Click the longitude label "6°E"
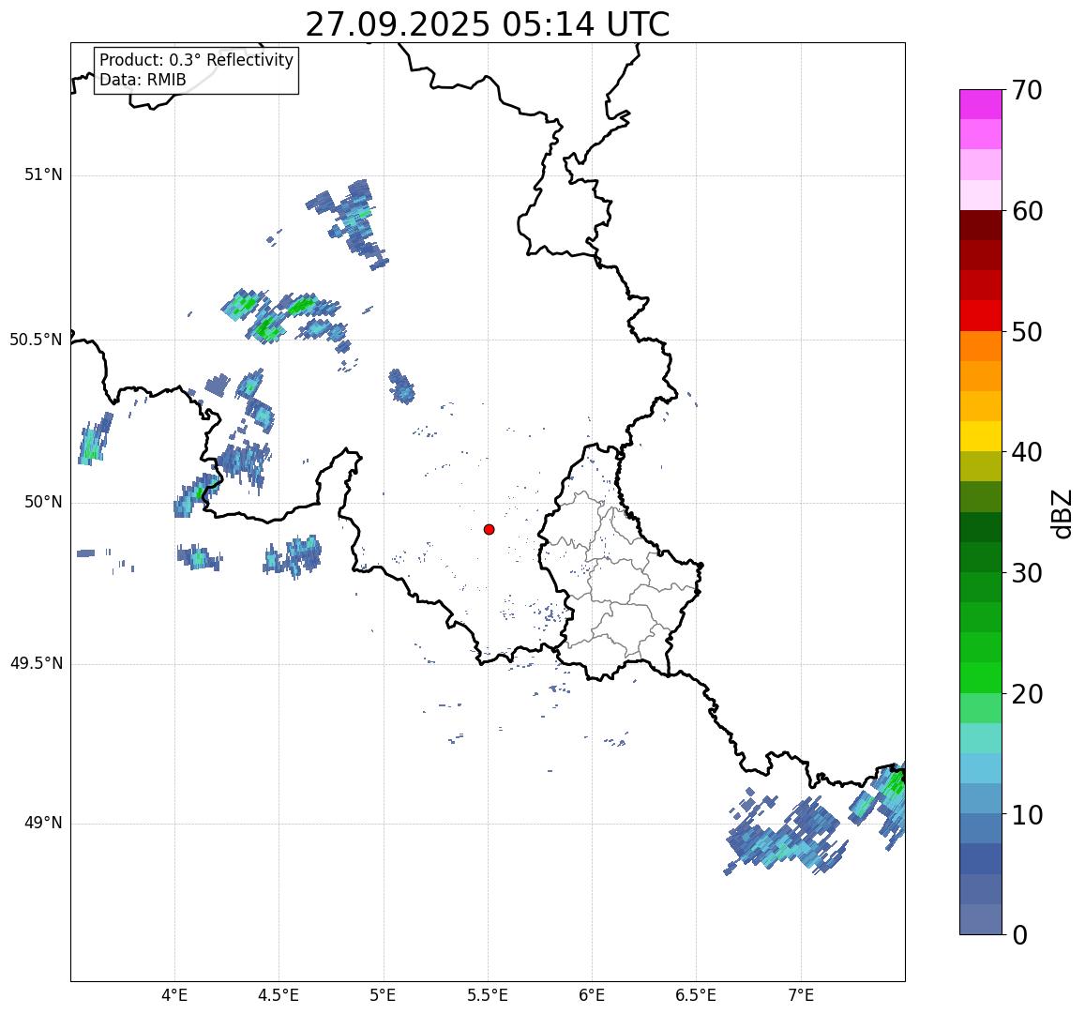This screenshot has width=1085, height=1014. [593, 995]
